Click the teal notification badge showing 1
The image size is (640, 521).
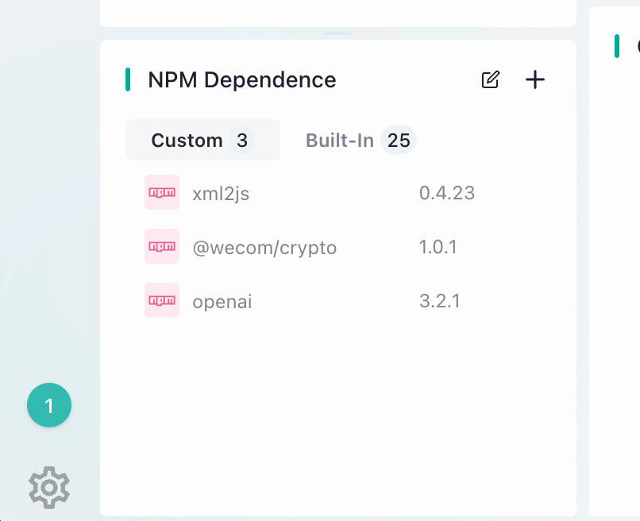click(49, 405)
